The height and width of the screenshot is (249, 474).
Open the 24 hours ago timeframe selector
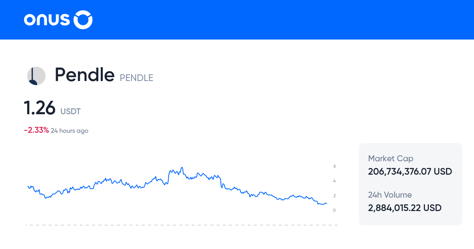(x=70, y=130)
